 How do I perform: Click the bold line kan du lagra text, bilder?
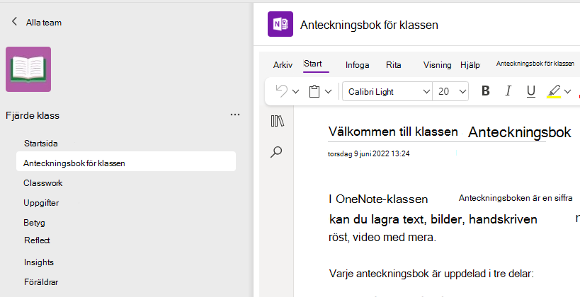(x=433, y=219)
